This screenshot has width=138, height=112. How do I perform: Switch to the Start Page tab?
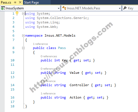tap(32, 2)
